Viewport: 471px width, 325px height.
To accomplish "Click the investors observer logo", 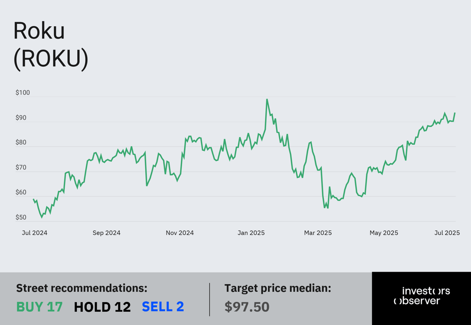I will 422,296.
